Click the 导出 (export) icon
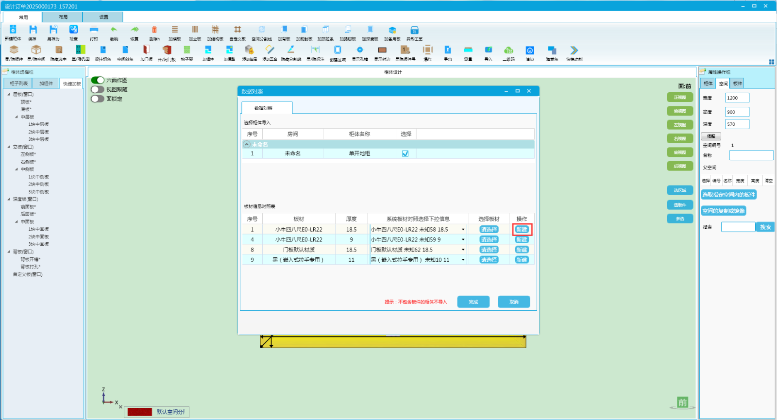The width and height of the screenshot is (777, 420). coord(448,50)
